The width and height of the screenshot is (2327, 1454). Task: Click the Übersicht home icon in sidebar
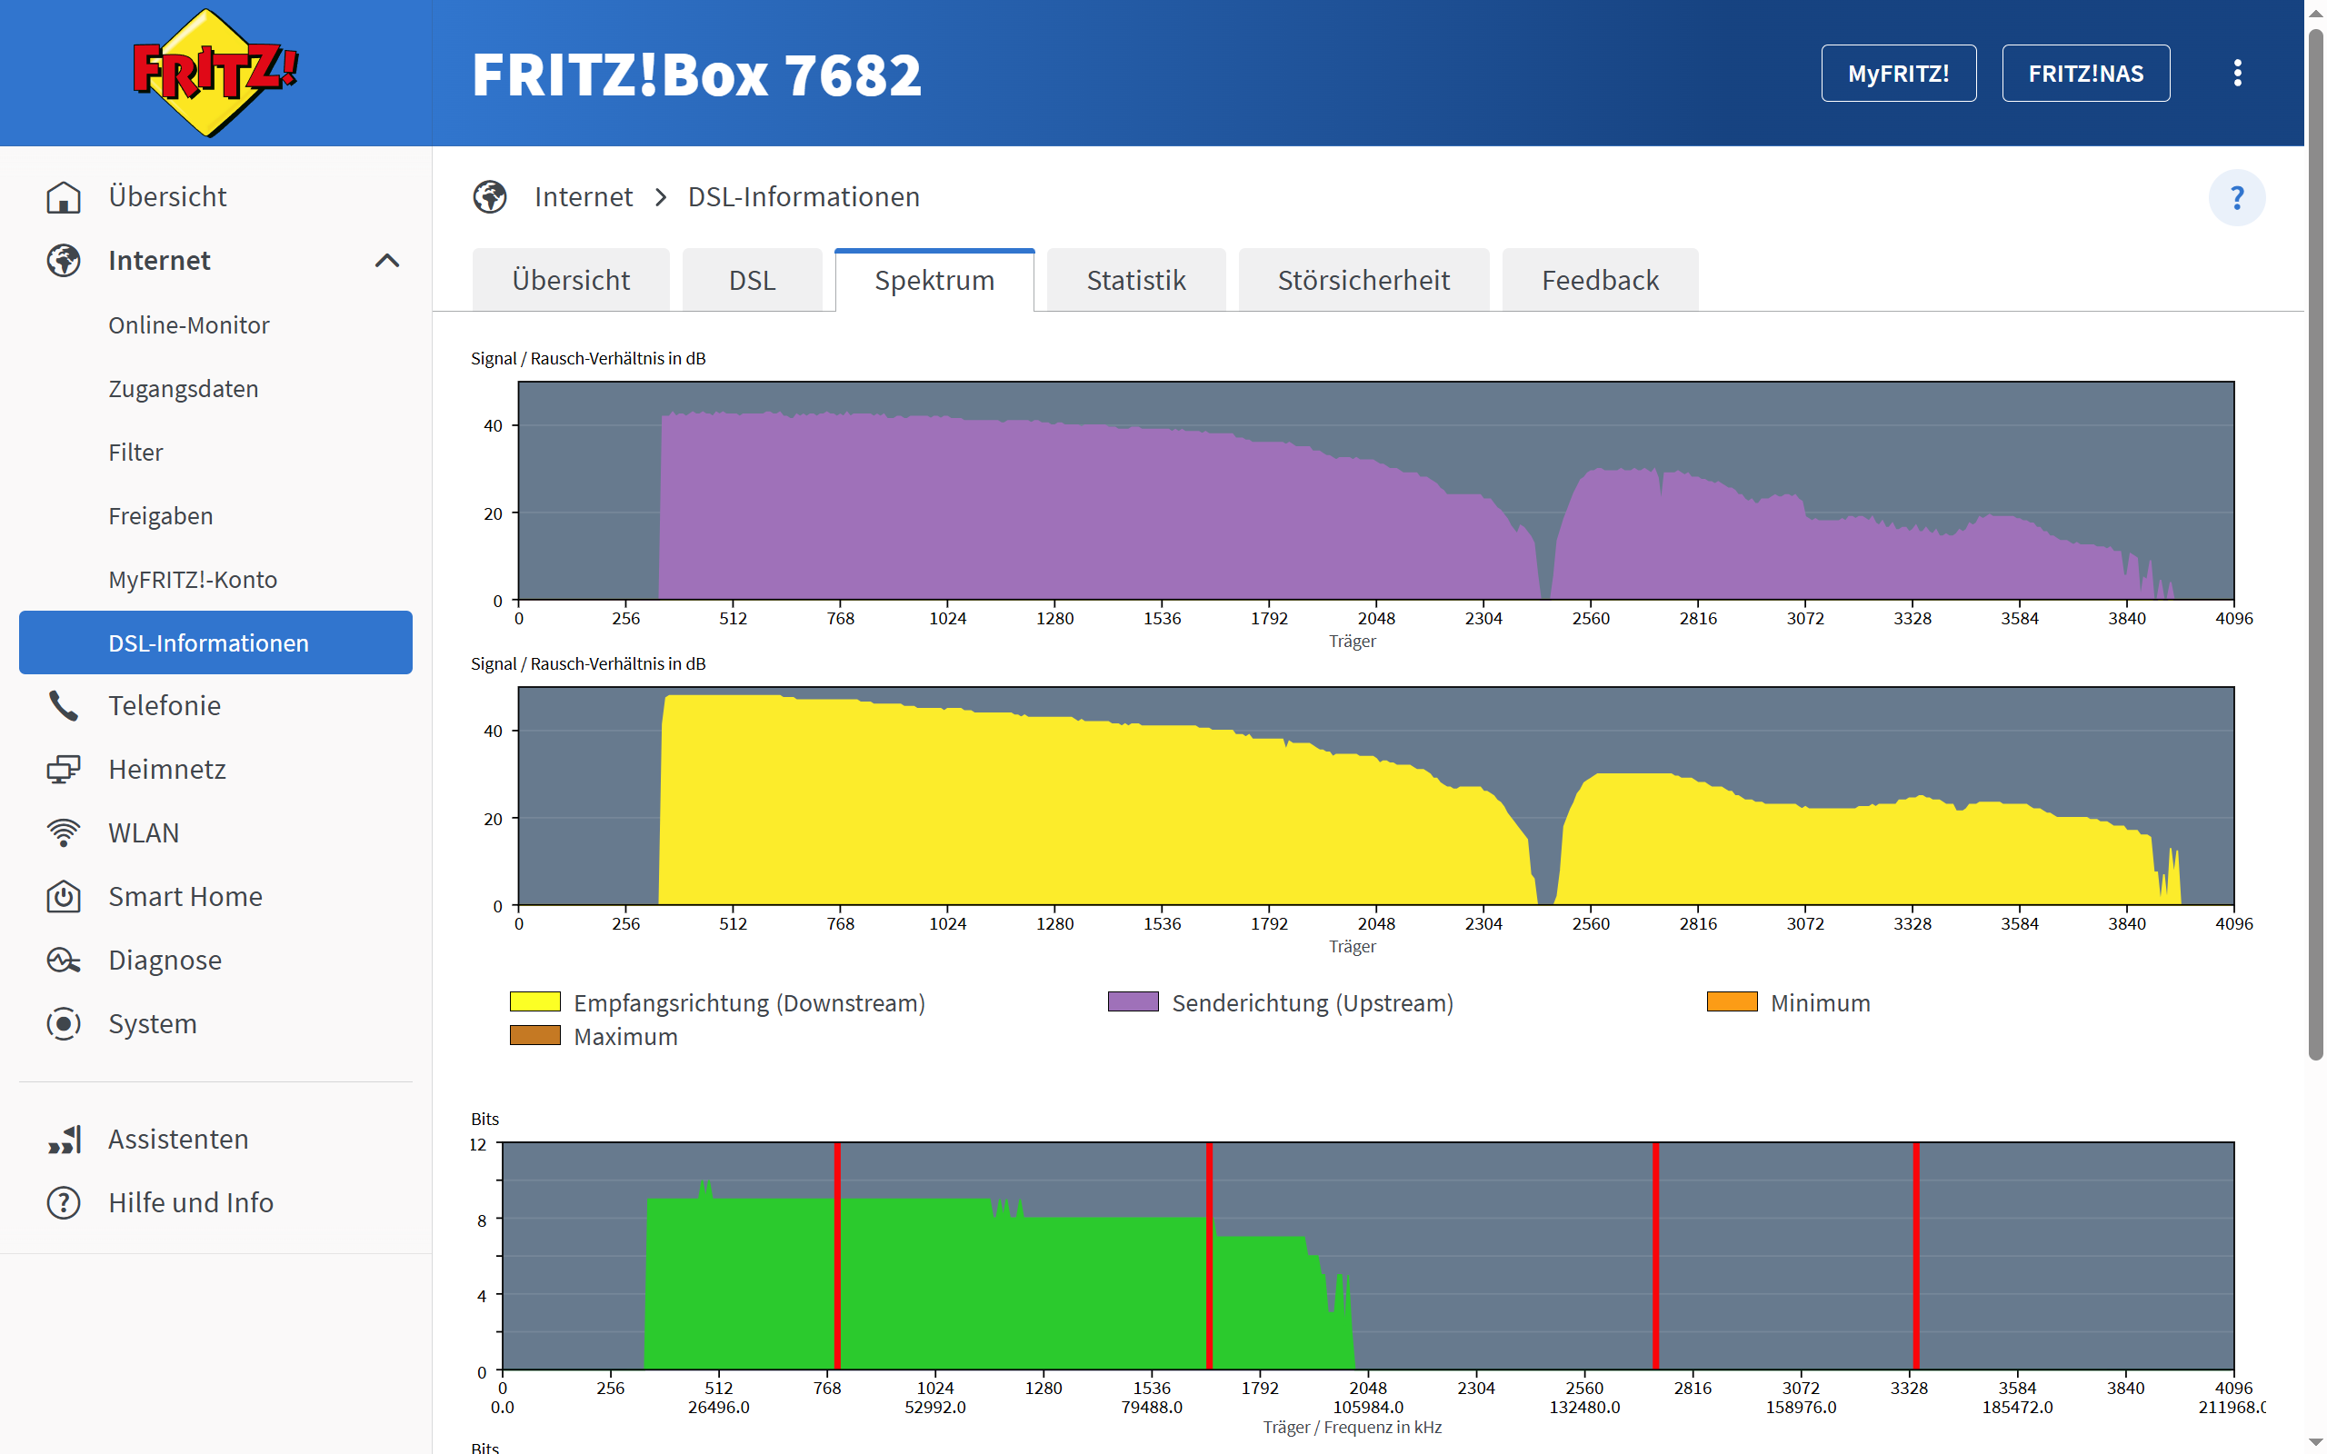click(64, 197)
